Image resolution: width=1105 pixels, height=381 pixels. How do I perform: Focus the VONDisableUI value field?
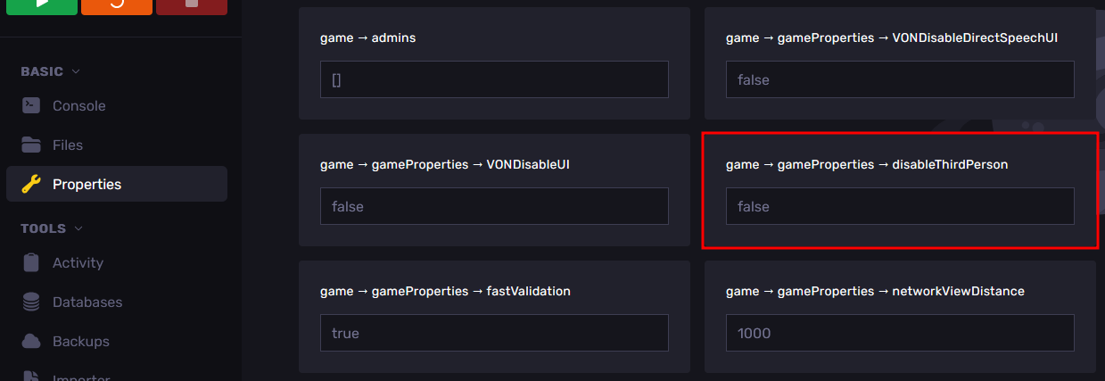[494, 206]
